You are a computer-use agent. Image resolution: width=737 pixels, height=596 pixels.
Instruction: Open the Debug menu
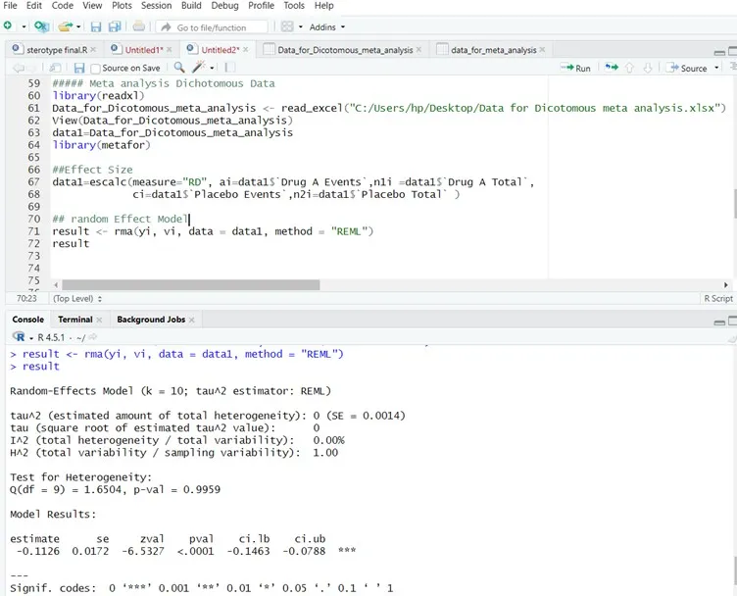pyautogui.click(x=224, y=6)
